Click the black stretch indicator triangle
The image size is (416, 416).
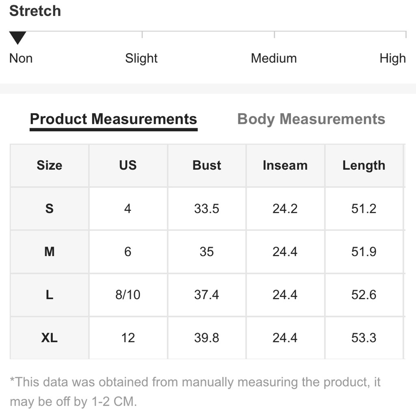17,38
